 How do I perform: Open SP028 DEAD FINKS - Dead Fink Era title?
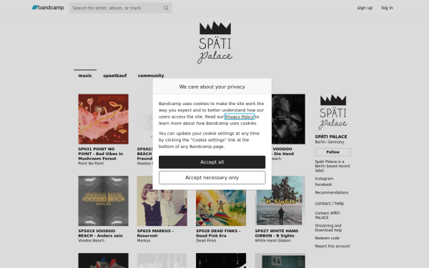point(218,233)
